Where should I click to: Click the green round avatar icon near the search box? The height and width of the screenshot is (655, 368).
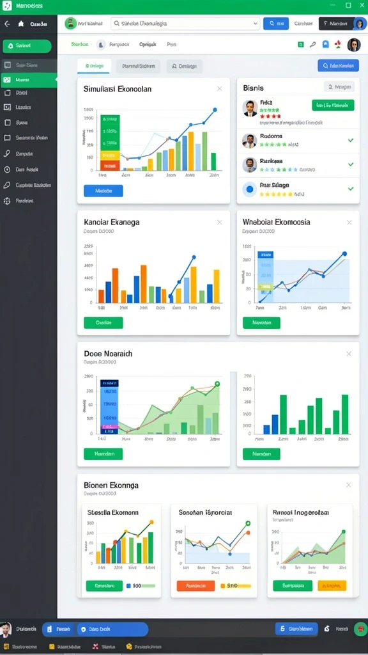tap(70, 24)
